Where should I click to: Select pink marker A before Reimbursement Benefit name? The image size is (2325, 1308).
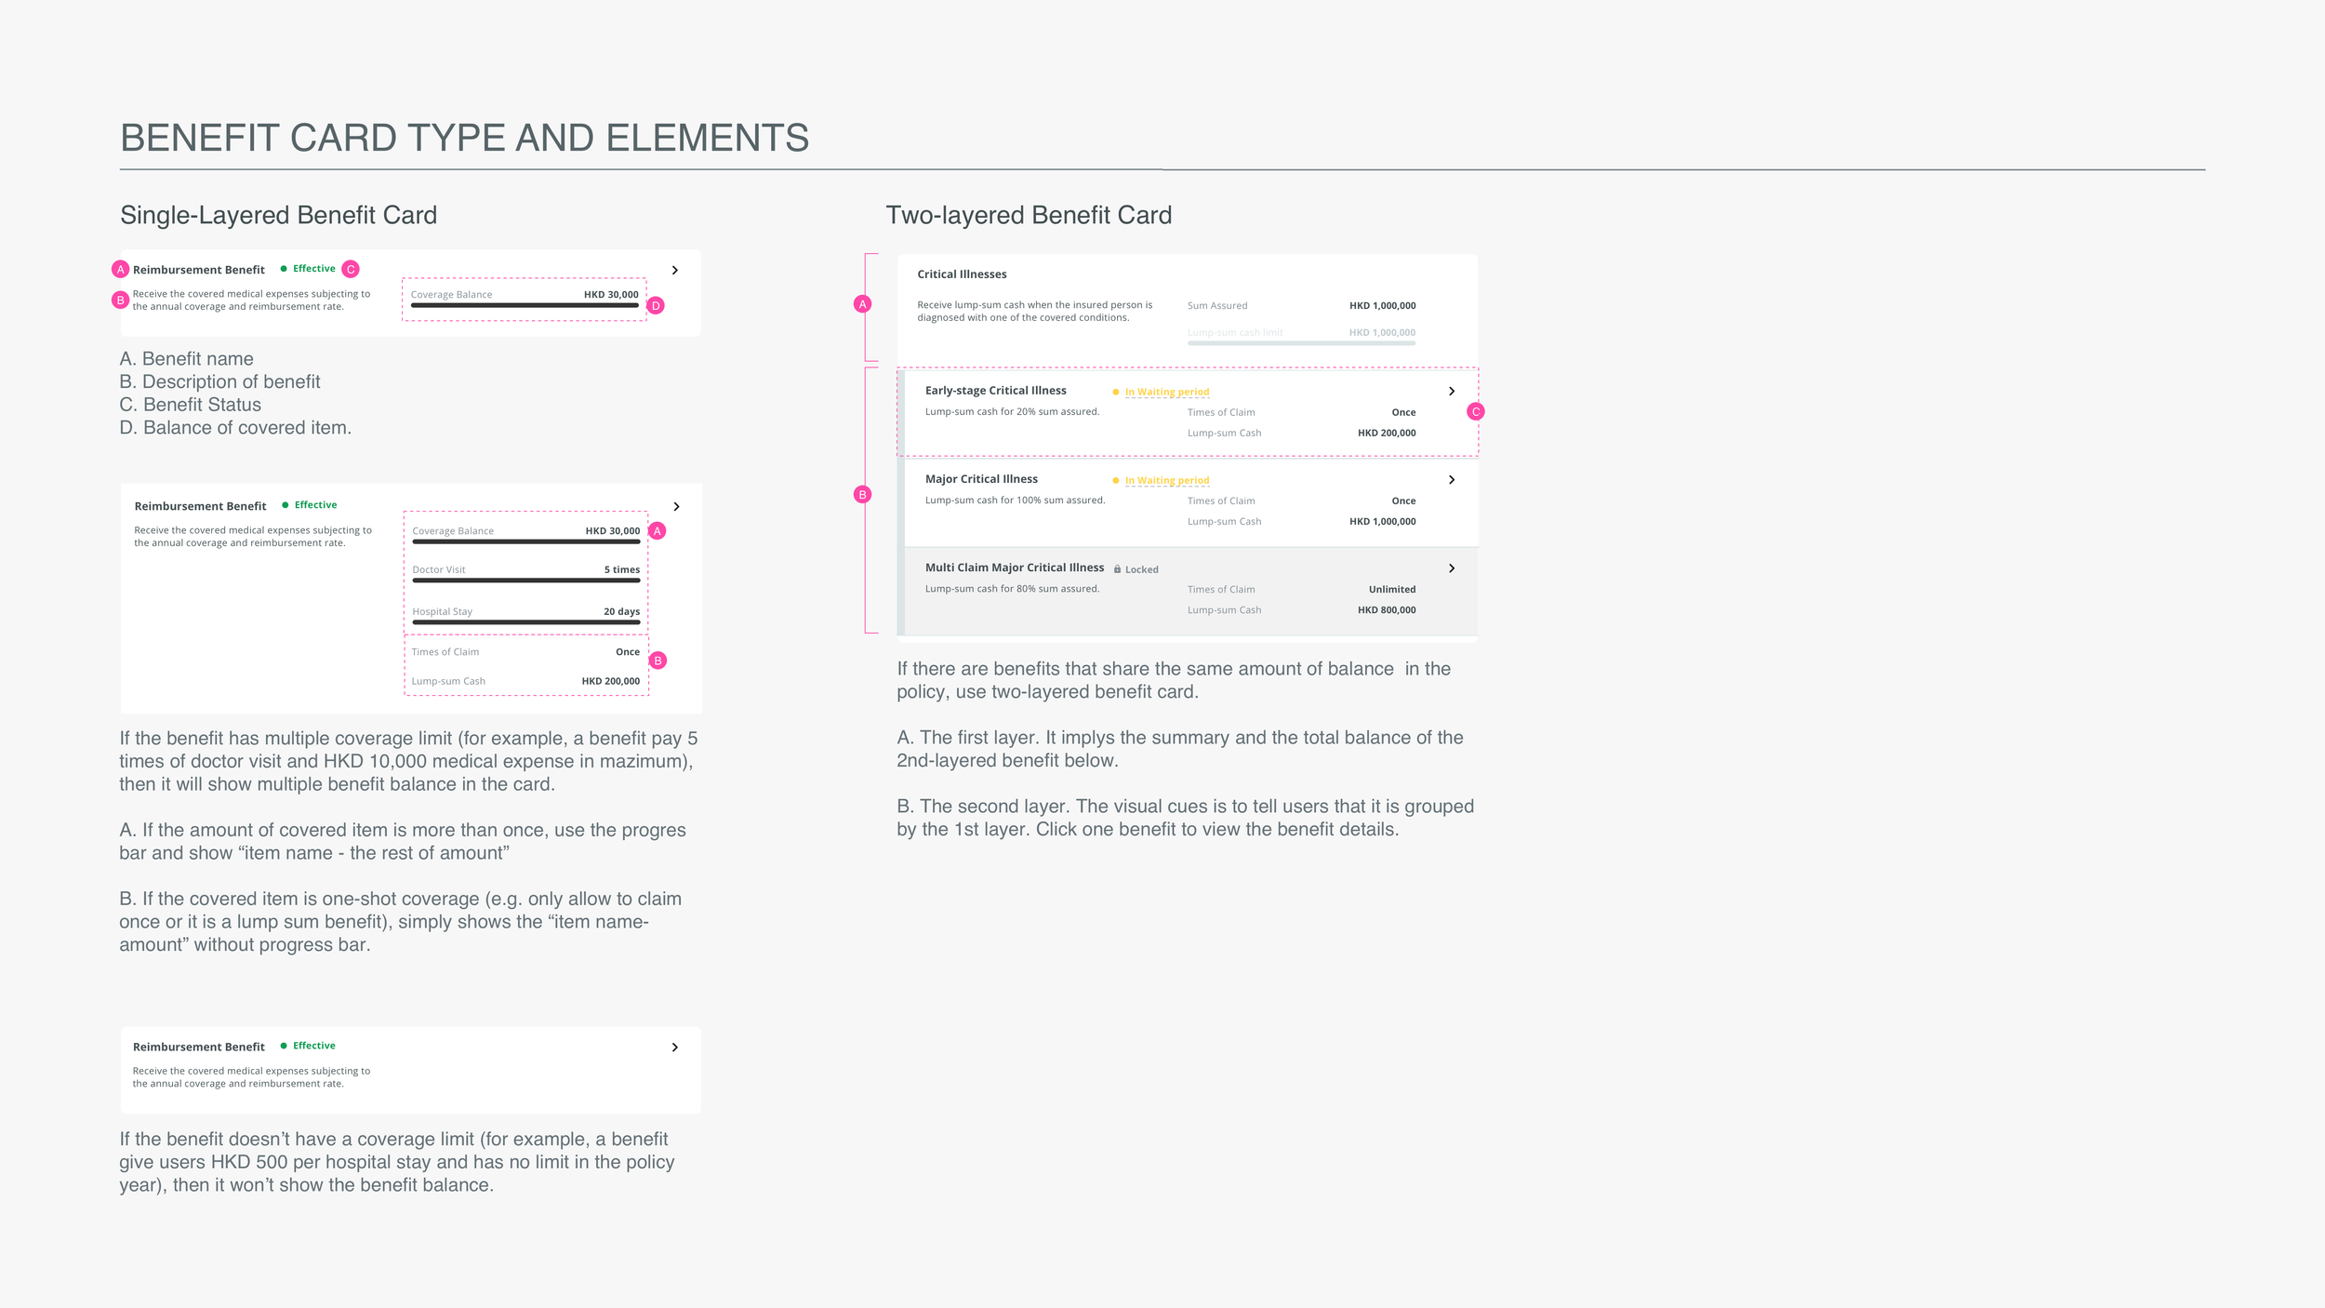(120, 269)
